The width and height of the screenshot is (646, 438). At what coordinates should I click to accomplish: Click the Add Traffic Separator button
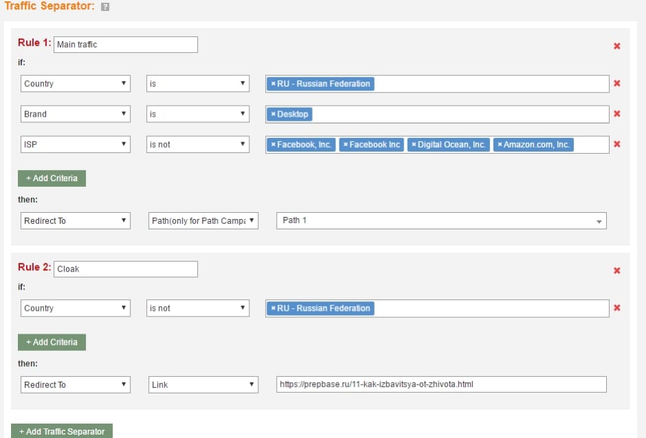tap(62, 431)
